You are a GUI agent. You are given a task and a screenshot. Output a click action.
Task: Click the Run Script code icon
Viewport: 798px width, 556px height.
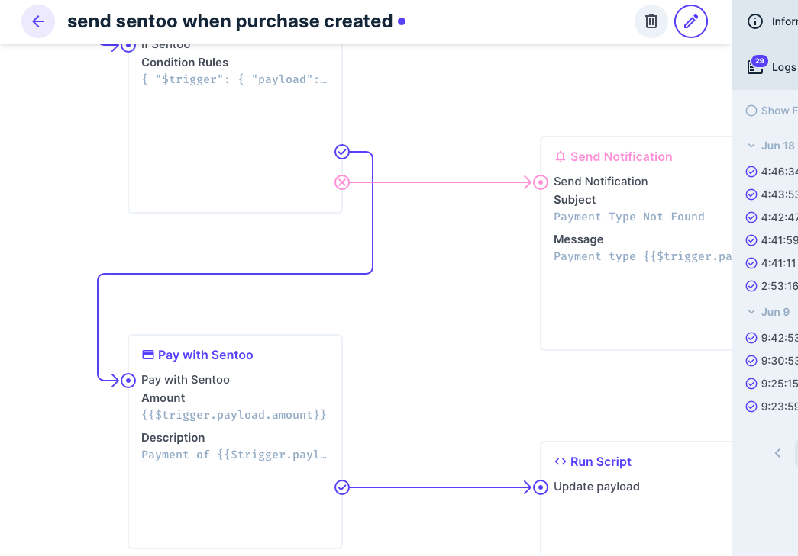click(561, 461)
